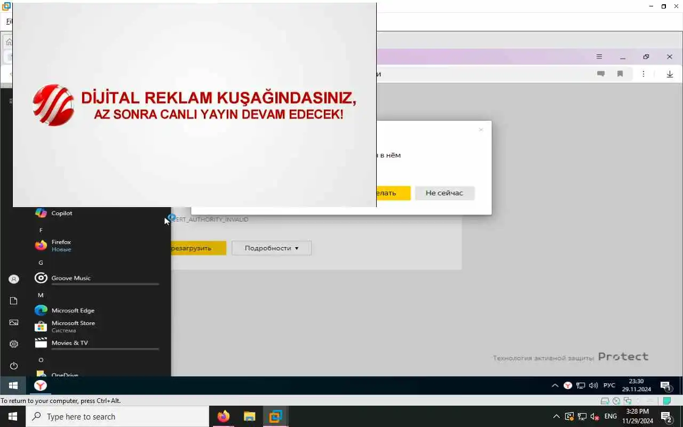Select the F letter header in app list
This screenshot has width=683, height=427.
pos(41,230)
